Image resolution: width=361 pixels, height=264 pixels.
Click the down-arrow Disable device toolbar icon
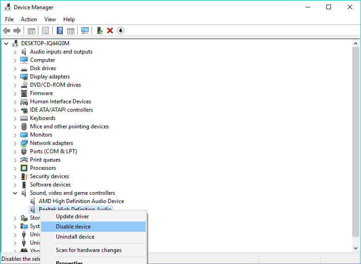pos(121,30)
